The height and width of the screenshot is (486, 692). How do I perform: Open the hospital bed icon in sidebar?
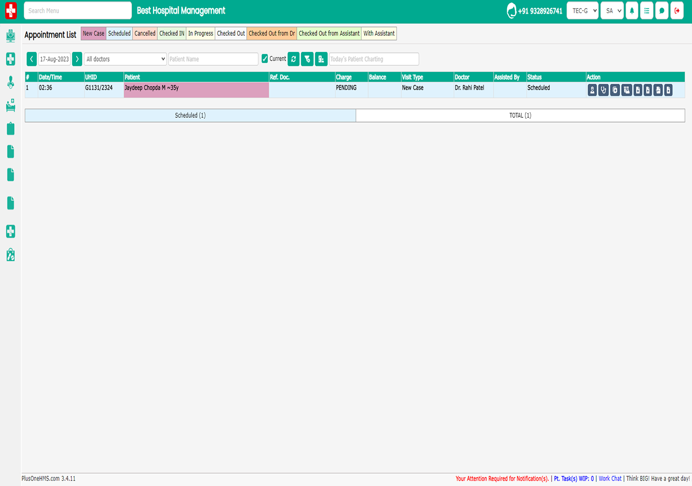point(10,105)
